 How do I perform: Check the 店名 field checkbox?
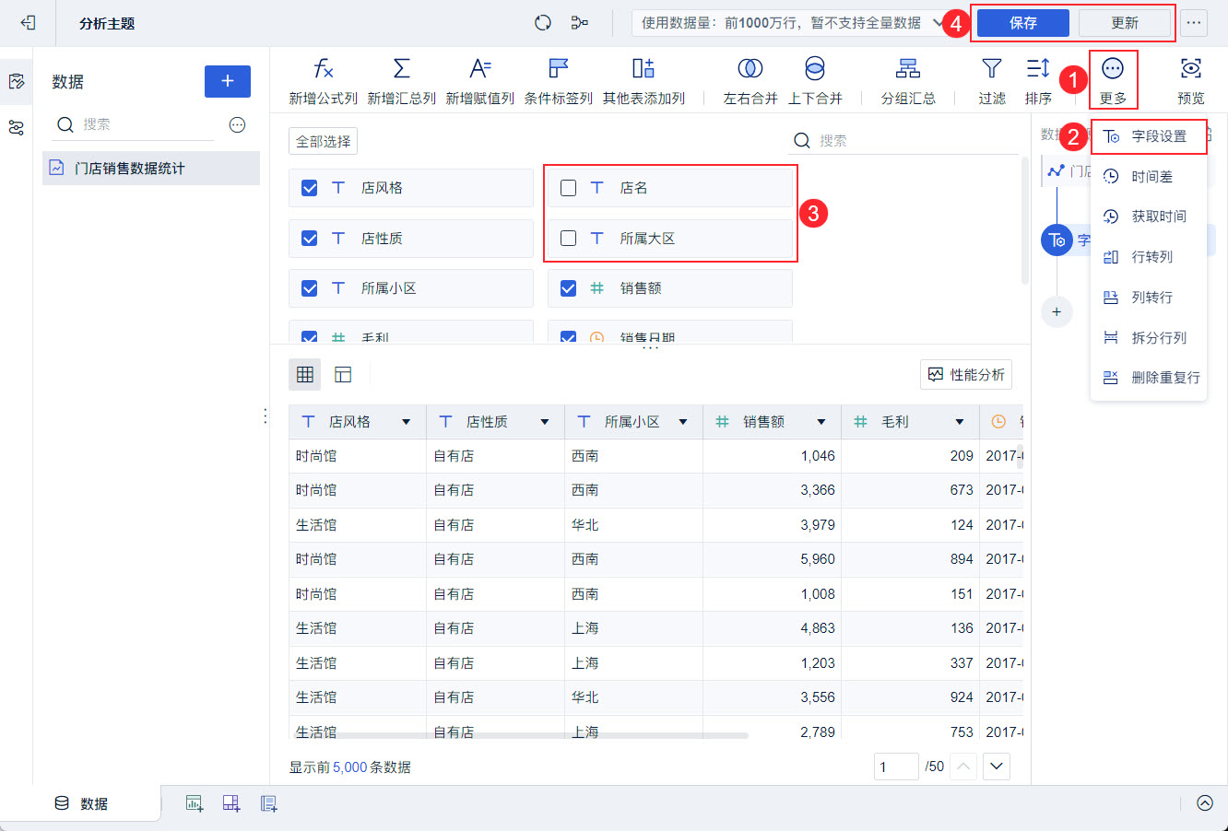569,188
